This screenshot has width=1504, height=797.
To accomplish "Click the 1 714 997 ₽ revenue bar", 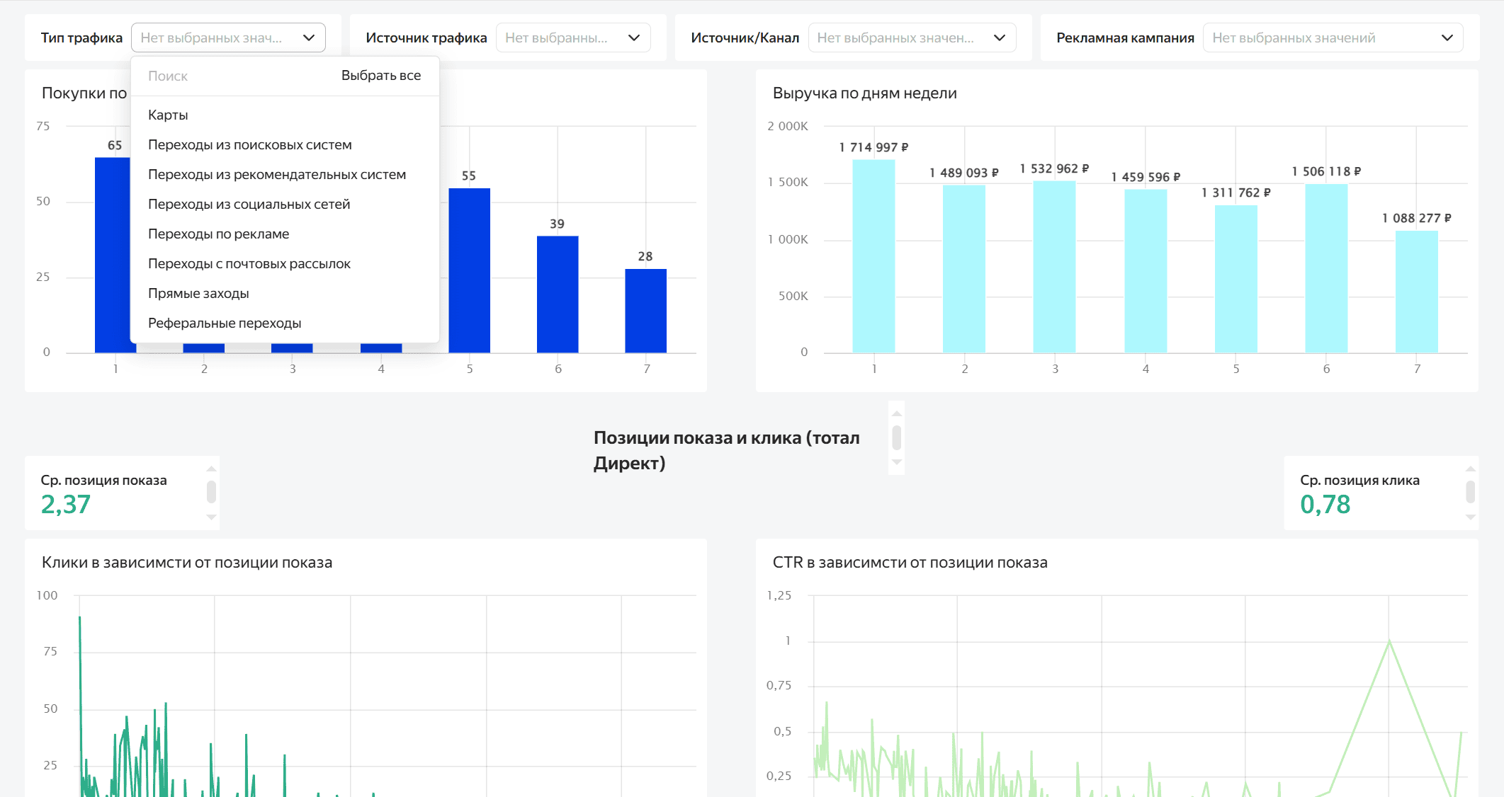I will point(873,255).
